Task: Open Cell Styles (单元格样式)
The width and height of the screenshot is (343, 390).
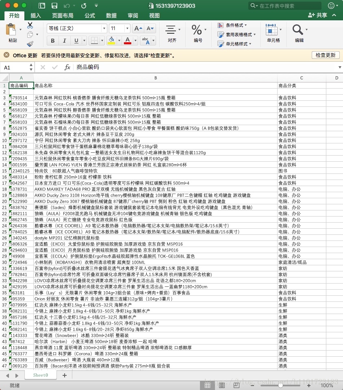Action: [234, 44]
